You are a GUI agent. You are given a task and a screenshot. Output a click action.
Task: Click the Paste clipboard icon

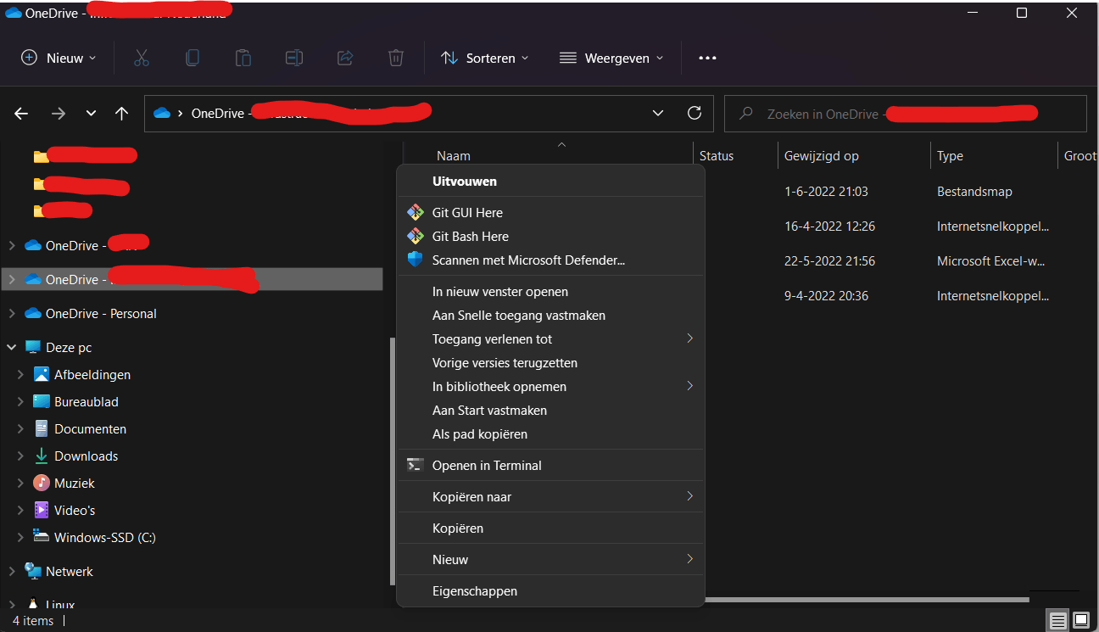(x=243, y=58)
